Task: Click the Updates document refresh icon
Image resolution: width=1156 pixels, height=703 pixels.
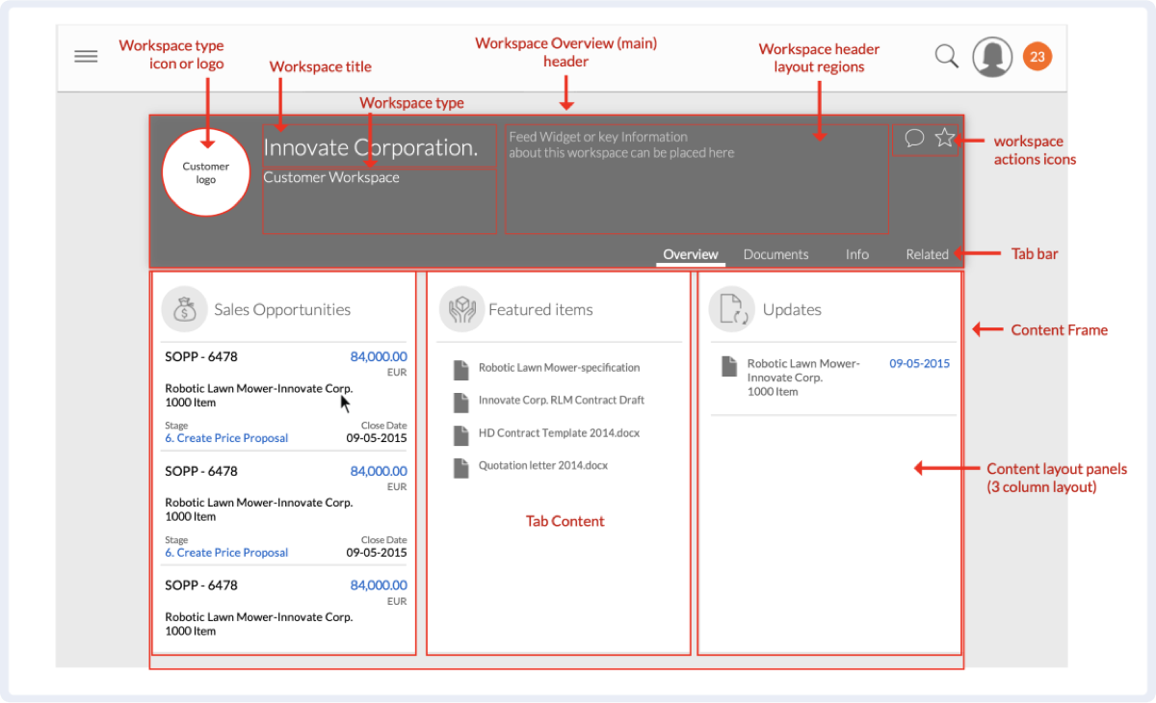Action: coord(731,309)
